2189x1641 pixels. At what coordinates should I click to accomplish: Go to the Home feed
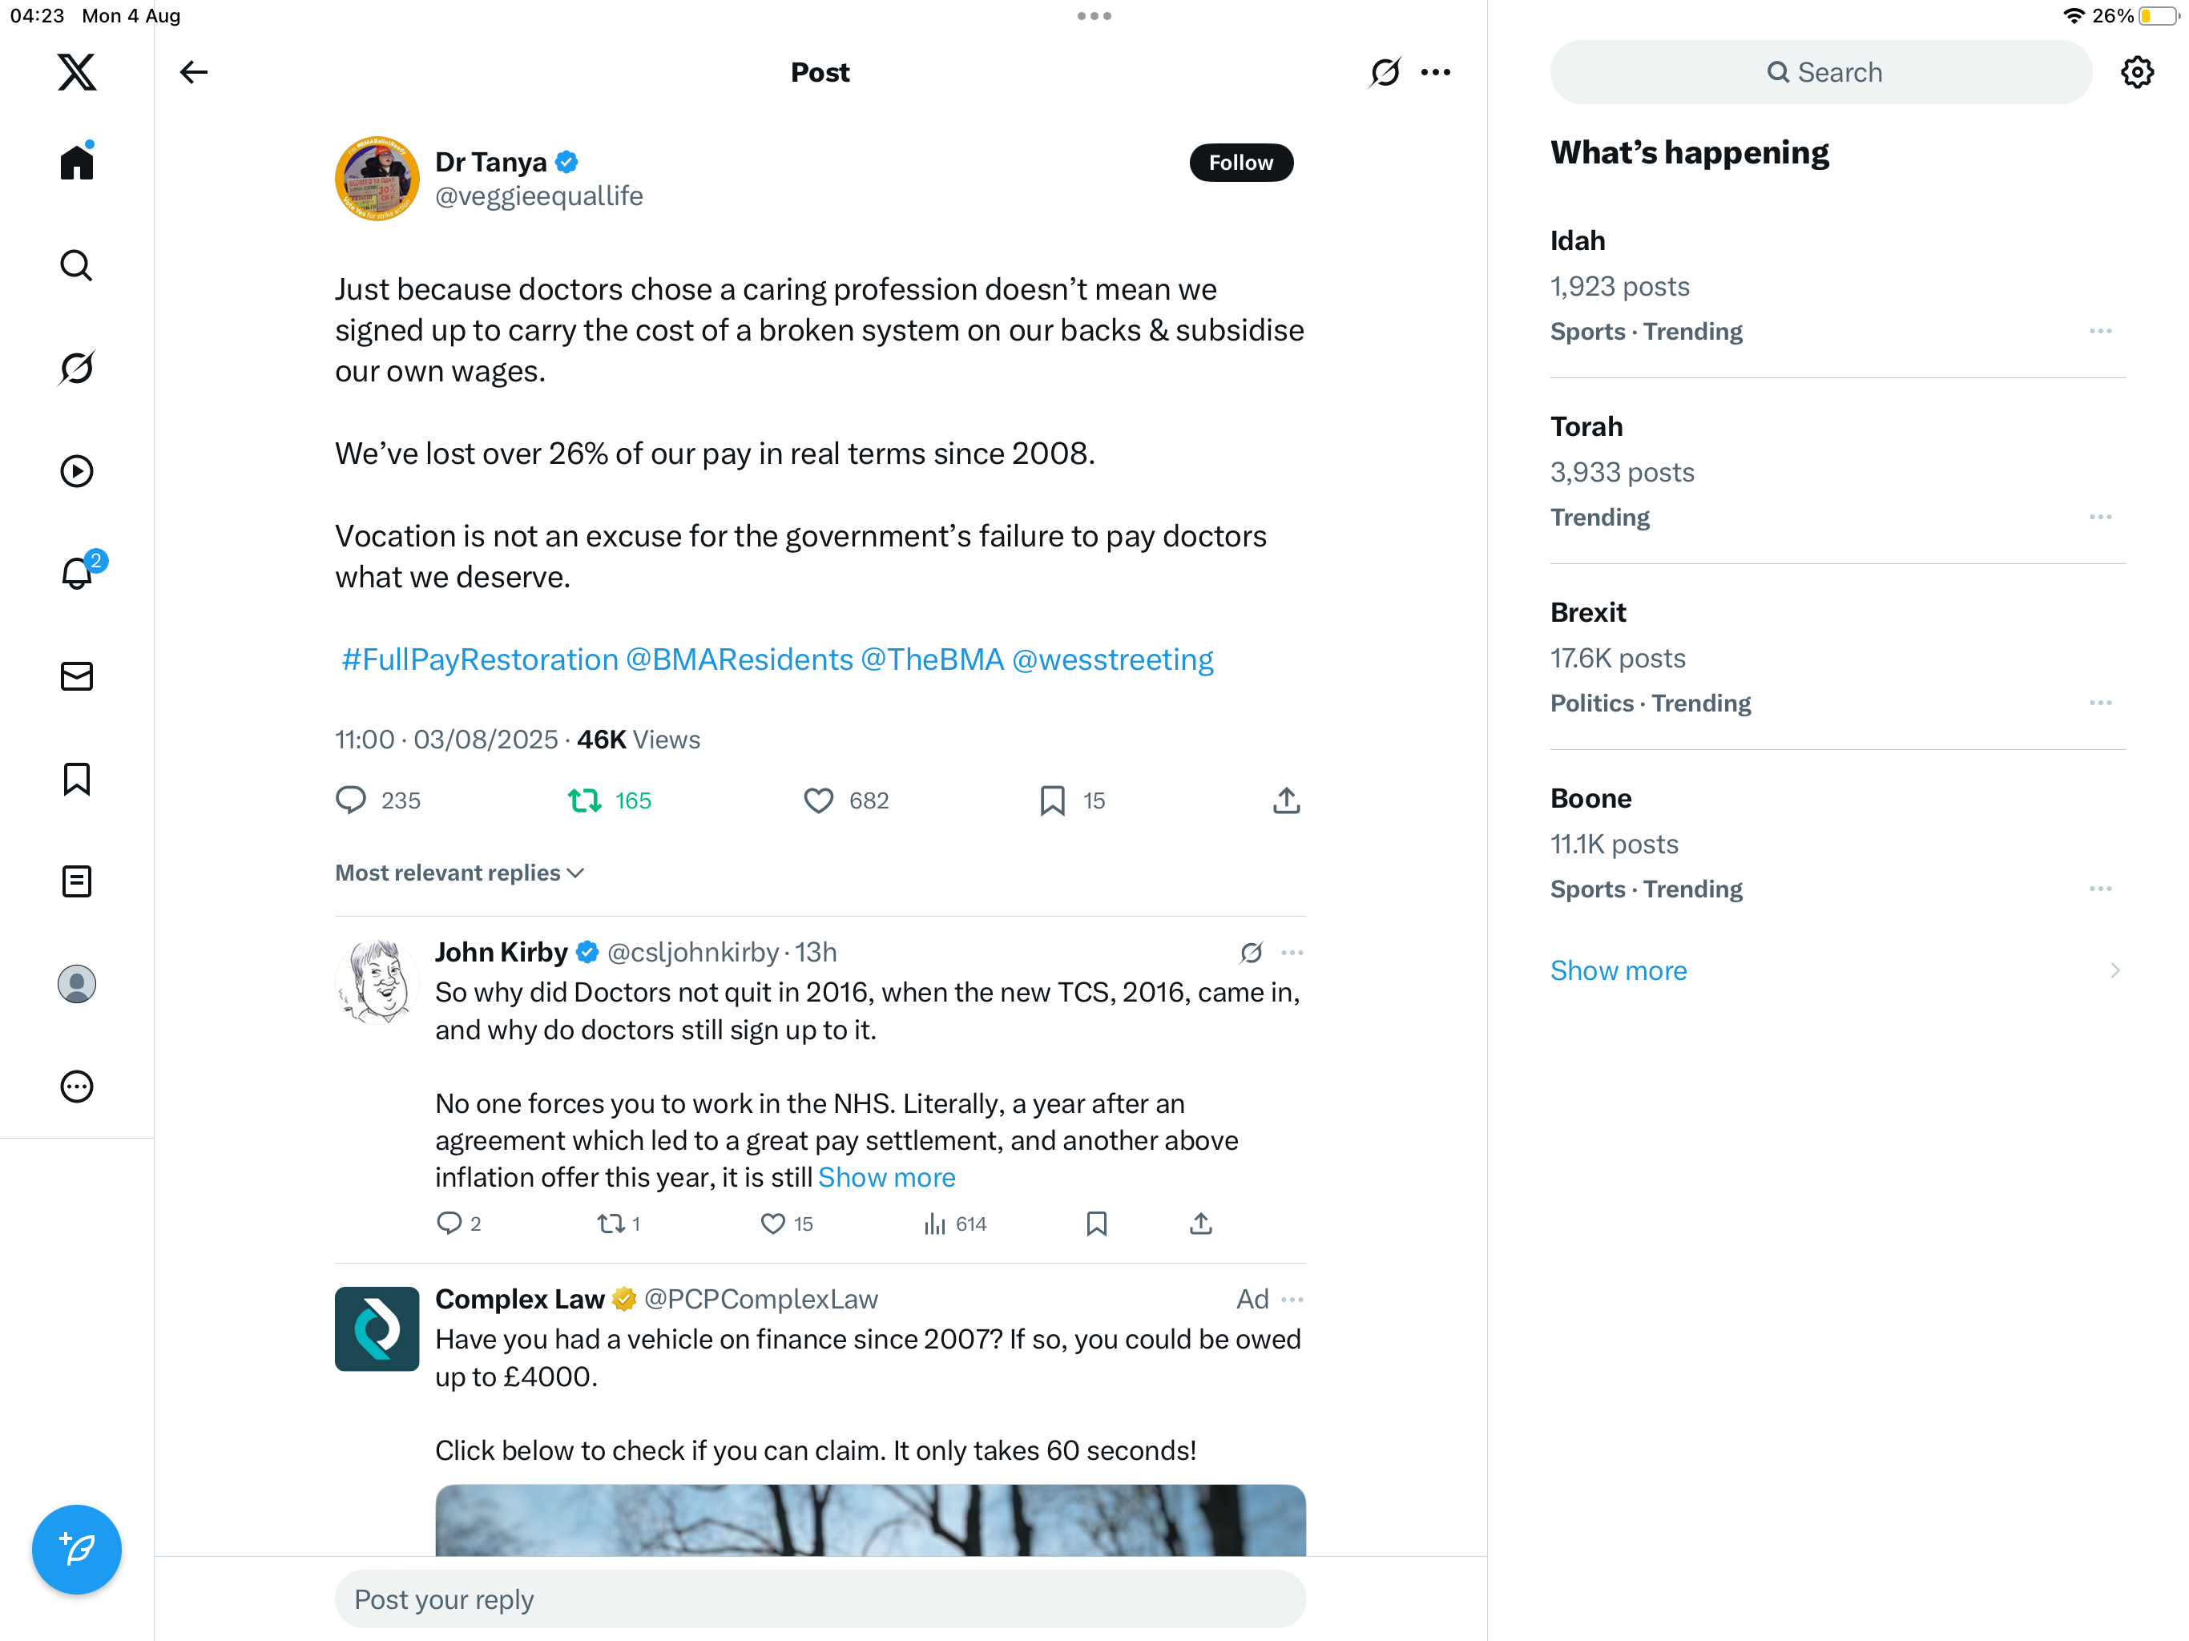76,163
